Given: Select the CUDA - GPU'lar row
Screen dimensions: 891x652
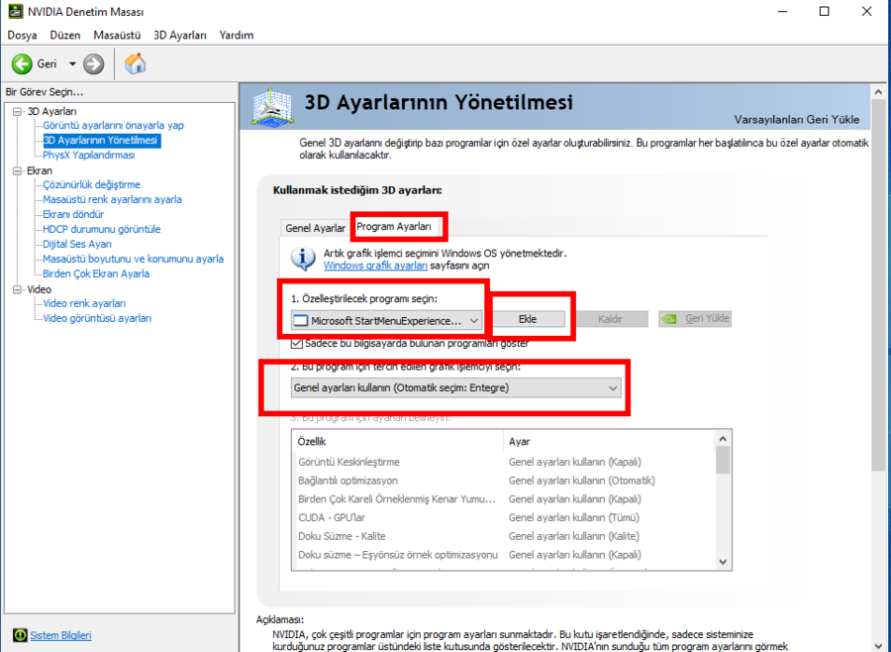Looking at the screenshot, I should (504, 517).
